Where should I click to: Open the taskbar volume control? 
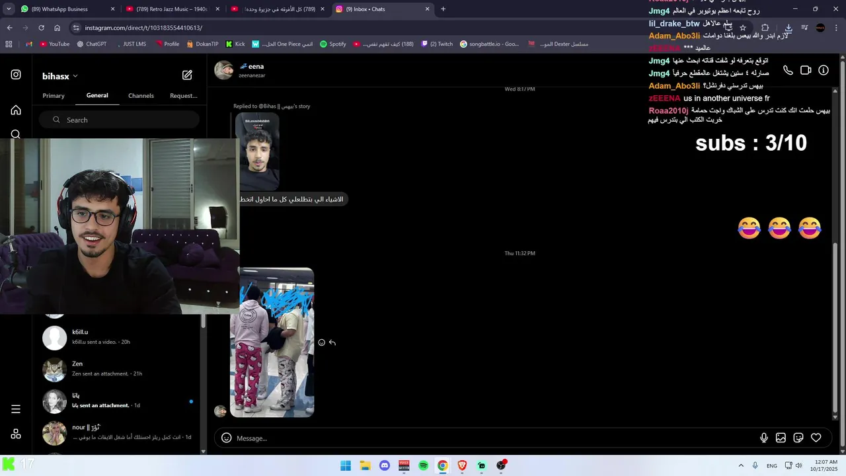[798, 465]
